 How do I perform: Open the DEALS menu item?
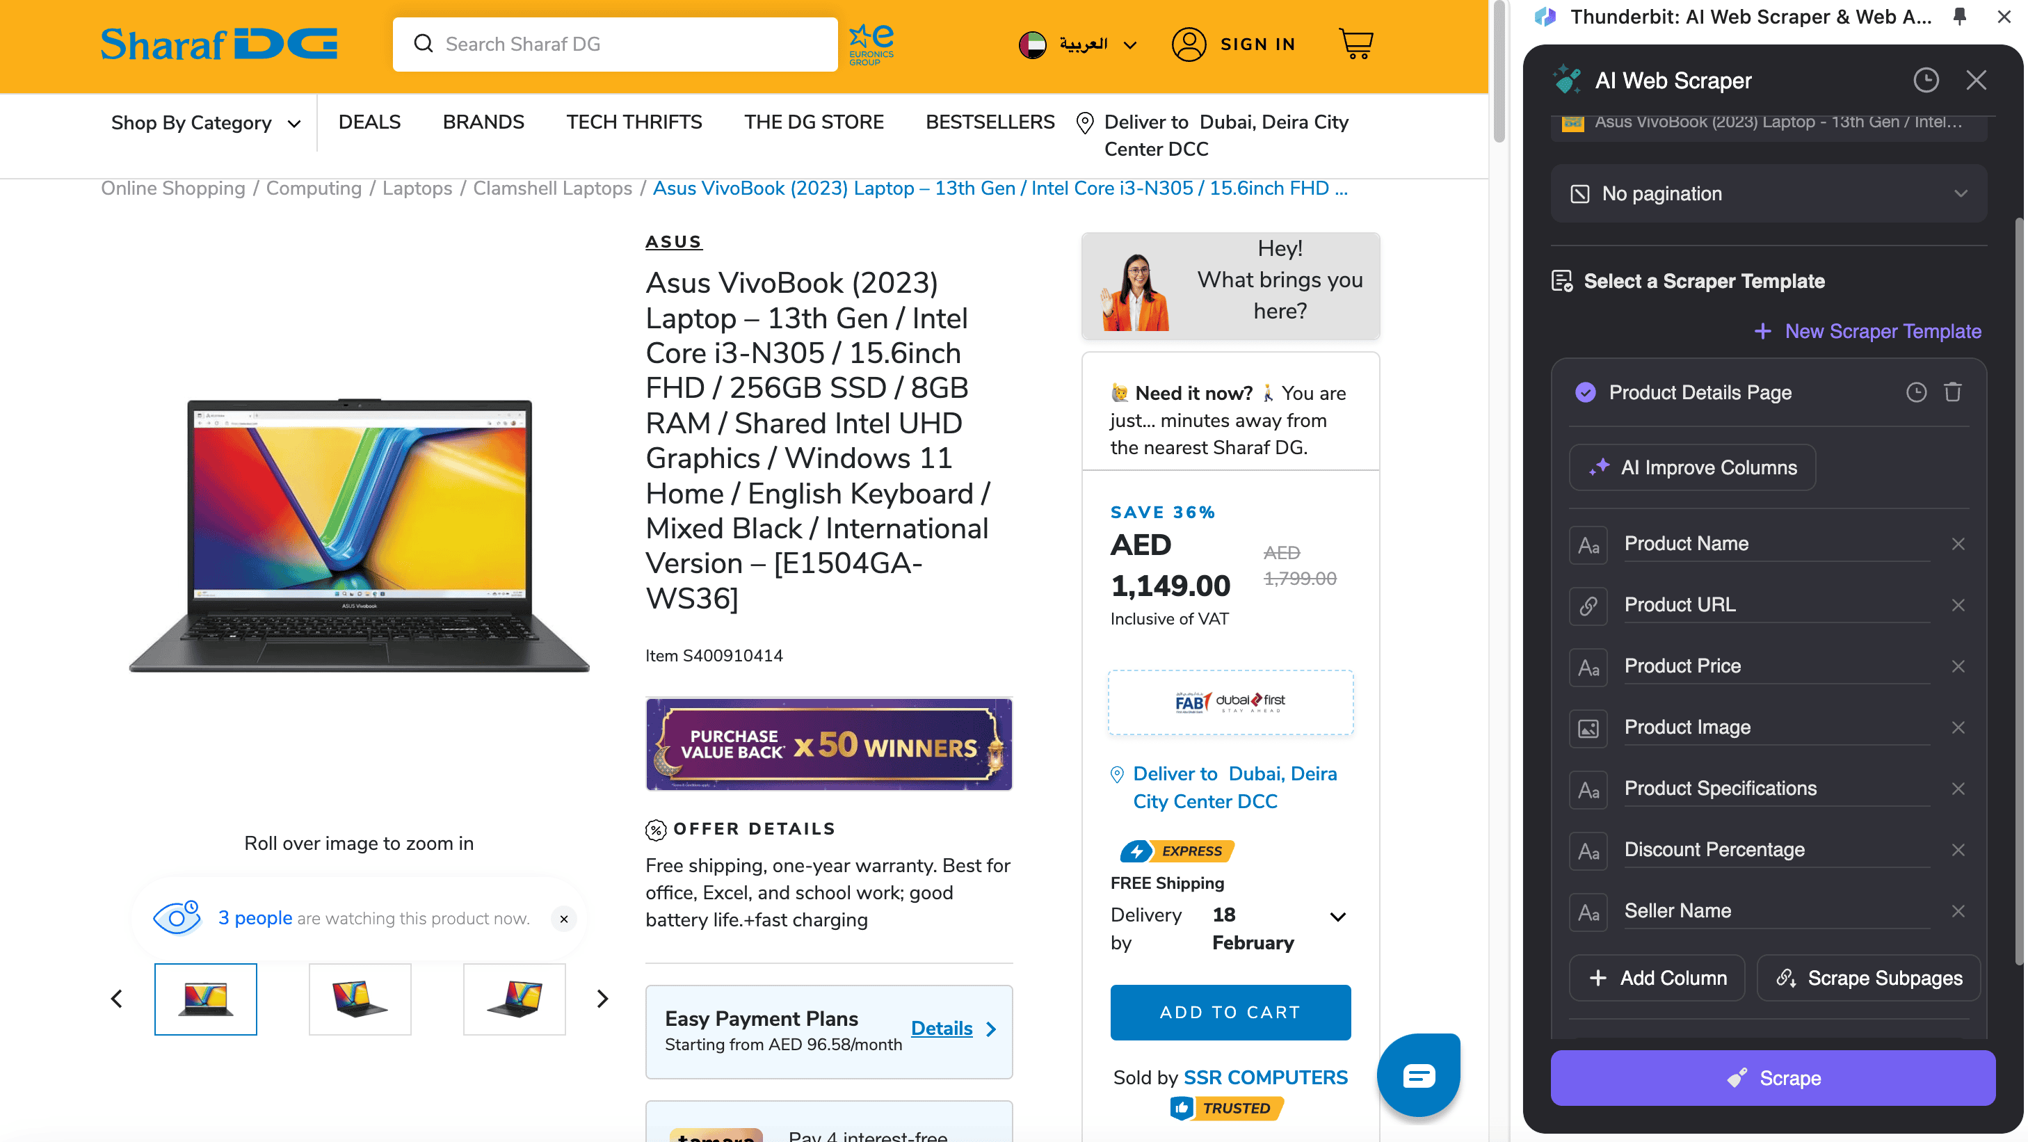(x=369, y=122)
